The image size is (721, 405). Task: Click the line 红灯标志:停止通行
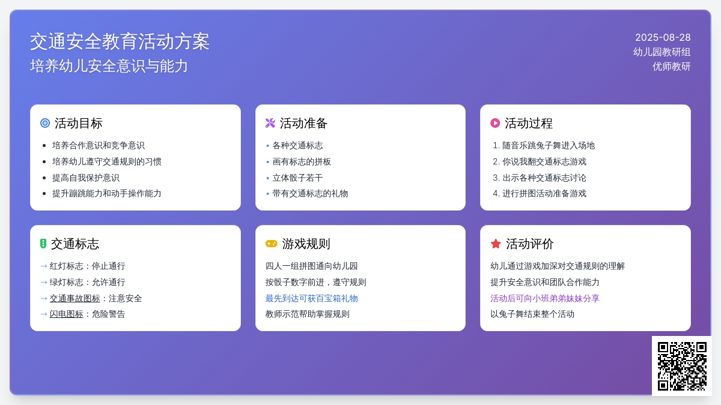pyautogui.click(x=88, y=266)
